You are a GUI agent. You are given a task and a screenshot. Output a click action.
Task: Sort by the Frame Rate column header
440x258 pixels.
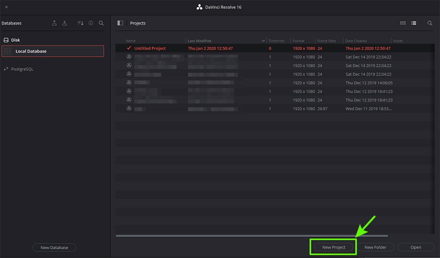[x=326, y=41]
